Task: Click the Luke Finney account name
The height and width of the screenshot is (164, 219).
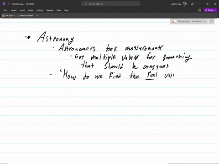Action: 176,4
